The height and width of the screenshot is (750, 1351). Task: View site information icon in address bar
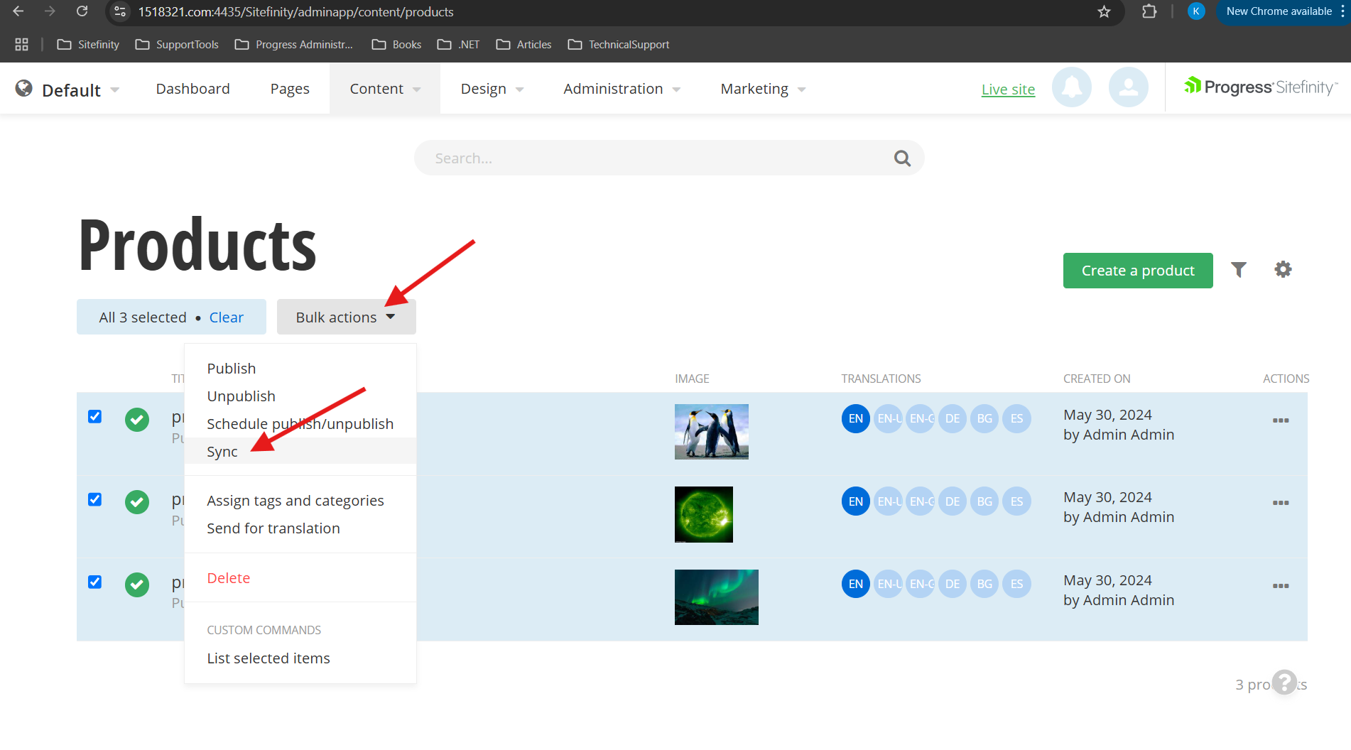(x=120, y=12)
